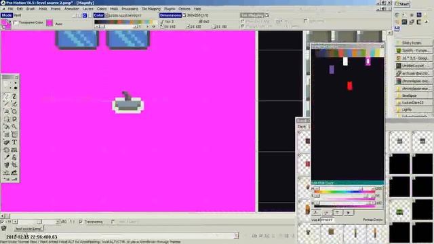Open the Animation menu
434x244 pixels.
pyautogui.click(x=72, y=9)
